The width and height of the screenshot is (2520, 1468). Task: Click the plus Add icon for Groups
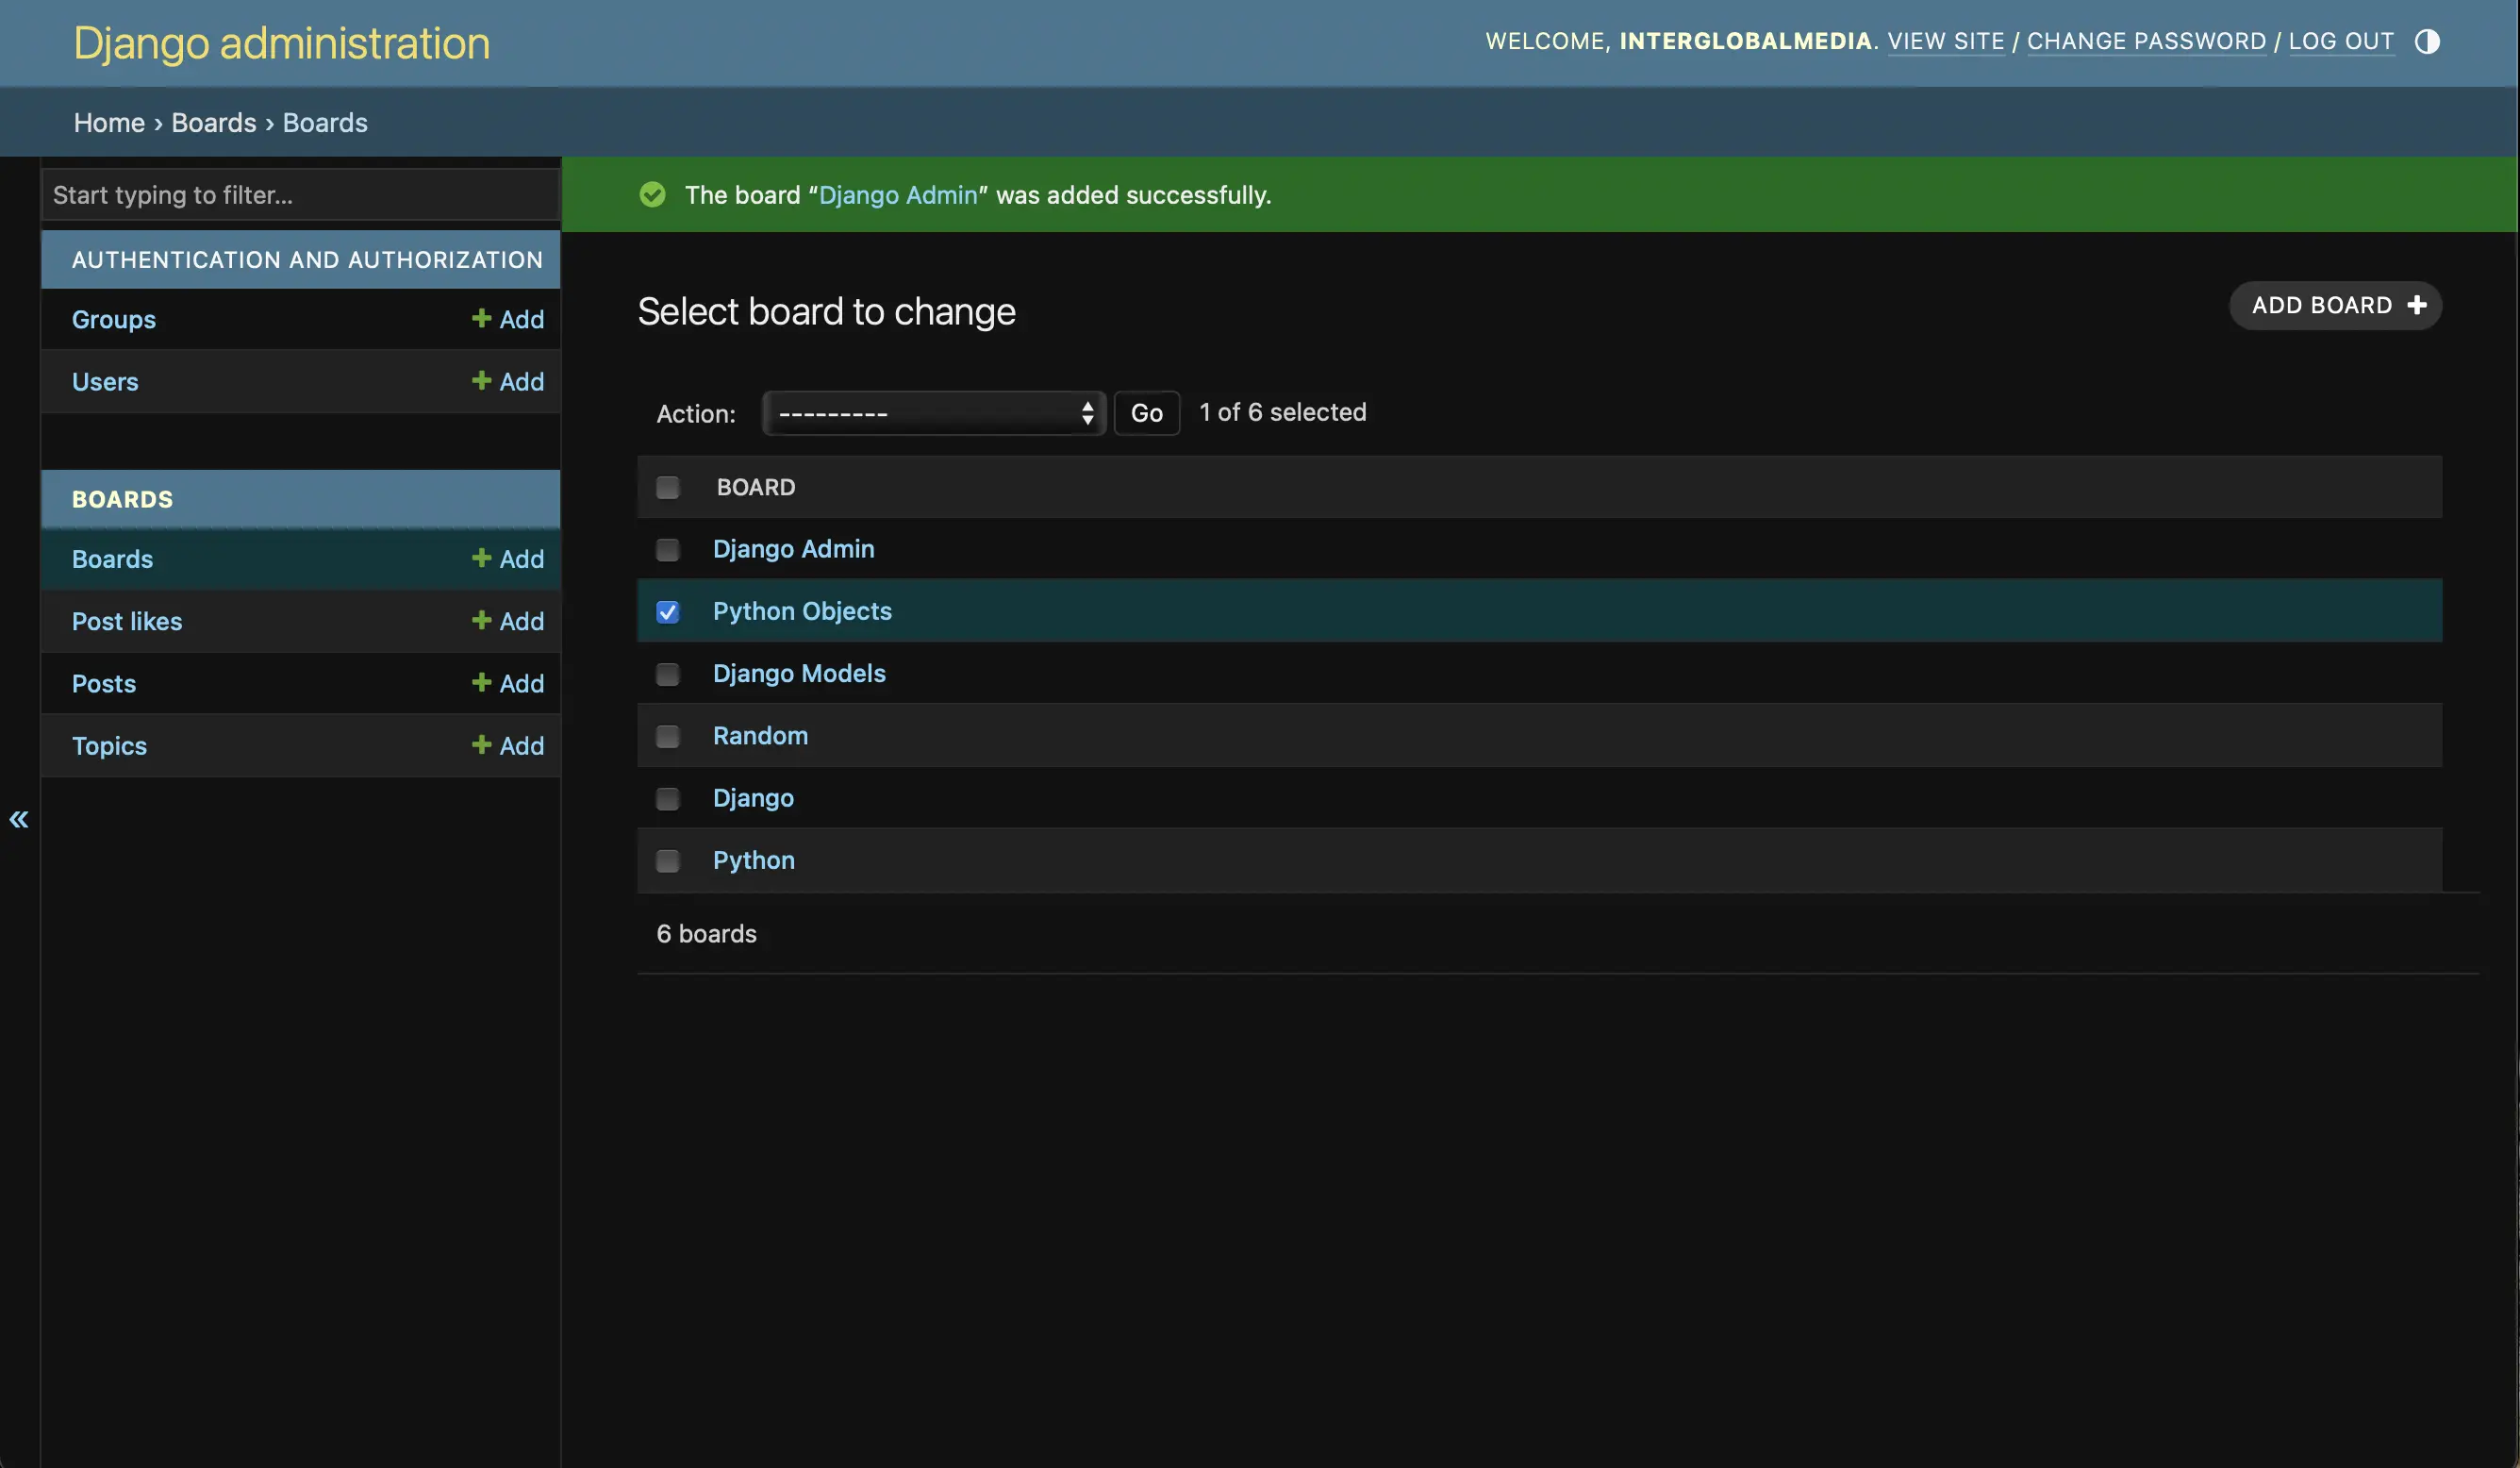tap(481, 318)
